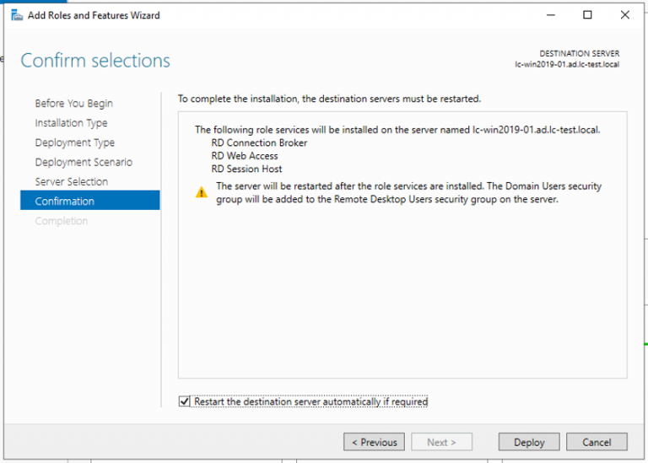The image size is (648, 463).
Task: Click the RD Connection Broker entry
Action: [259, 143]
